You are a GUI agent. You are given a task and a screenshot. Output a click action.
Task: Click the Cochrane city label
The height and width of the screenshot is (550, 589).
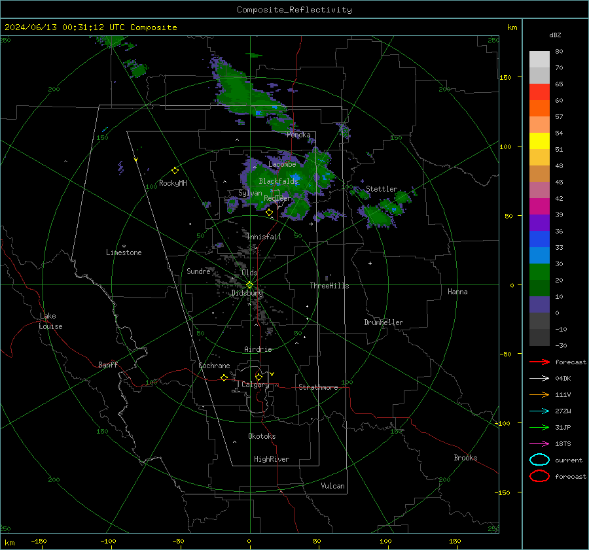point(214,366)
